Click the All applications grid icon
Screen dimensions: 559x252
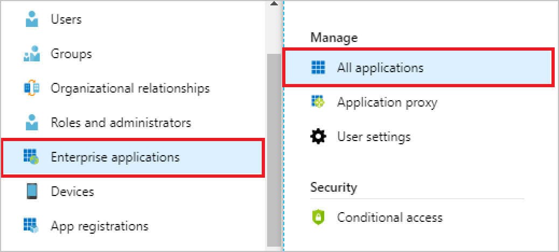coord(318,68)
